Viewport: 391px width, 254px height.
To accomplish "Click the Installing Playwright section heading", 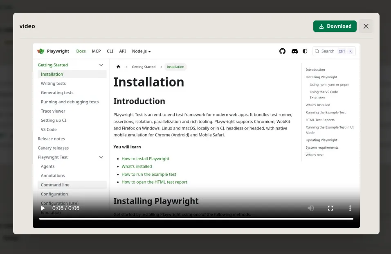I will pyautogui.click(x=156, y=201).
